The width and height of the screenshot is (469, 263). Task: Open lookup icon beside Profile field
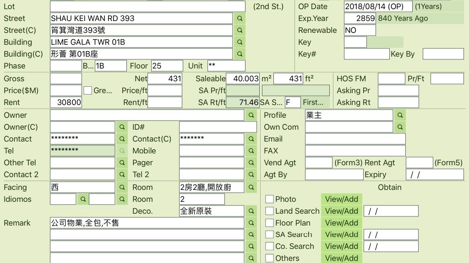(x=400, y=115)
